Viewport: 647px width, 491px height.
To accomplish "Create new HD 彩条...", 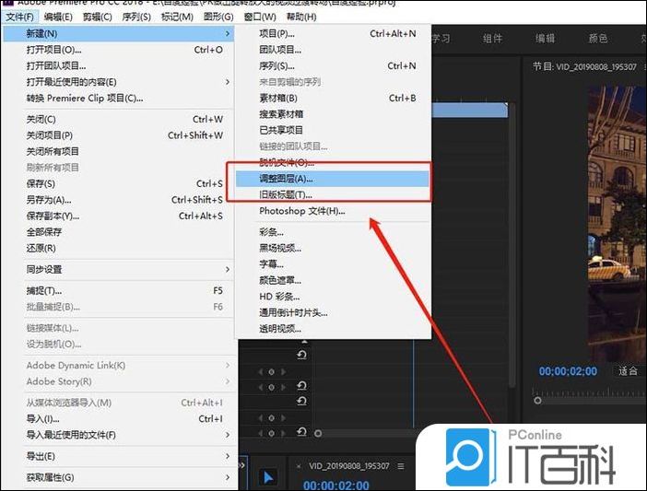I will pyautogui.click(x=333, y=297).
